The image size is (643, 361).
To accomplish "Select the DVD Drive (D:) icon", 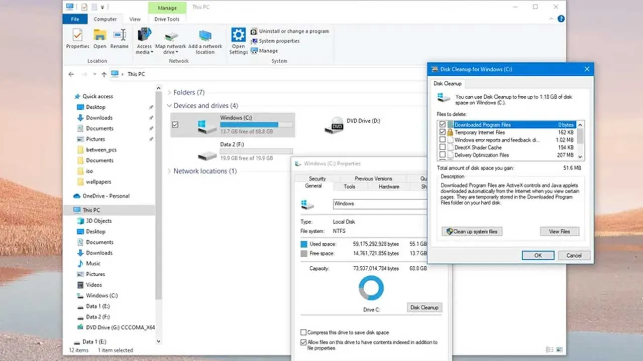I will [334, 125].
